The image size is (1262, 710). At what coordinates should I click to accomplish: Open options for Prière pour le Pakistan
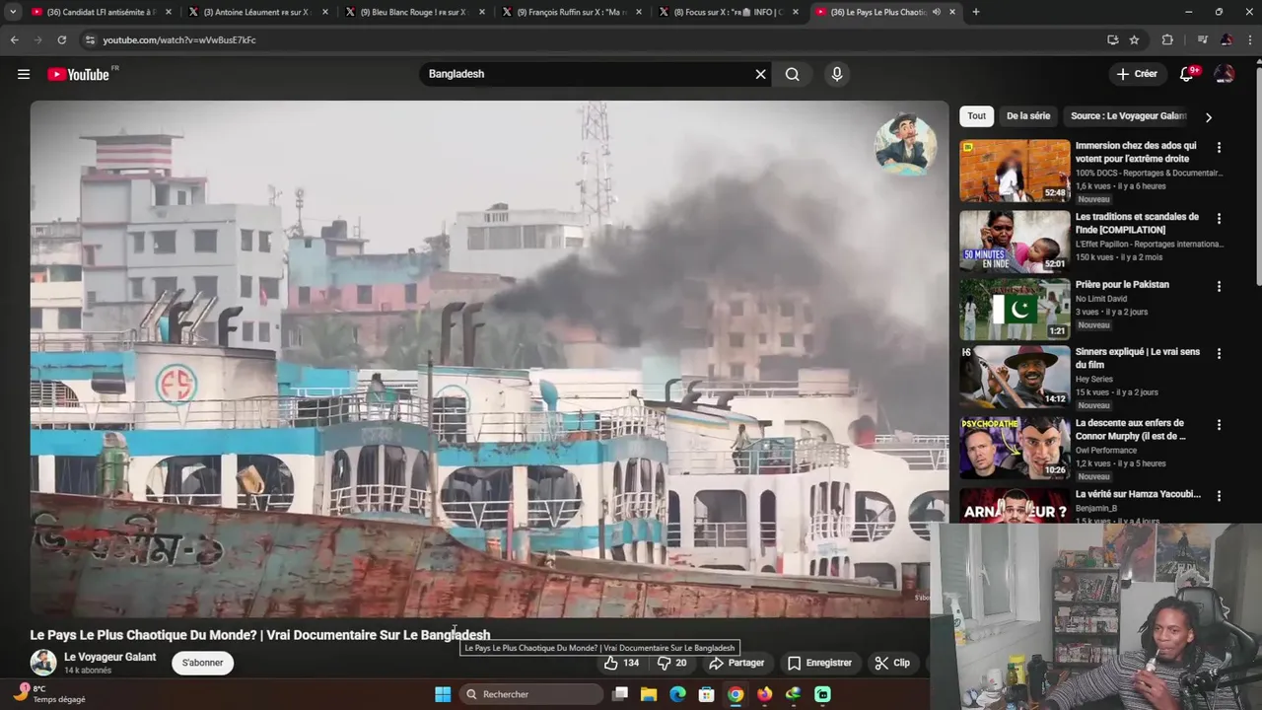(x=1219, y=286)
